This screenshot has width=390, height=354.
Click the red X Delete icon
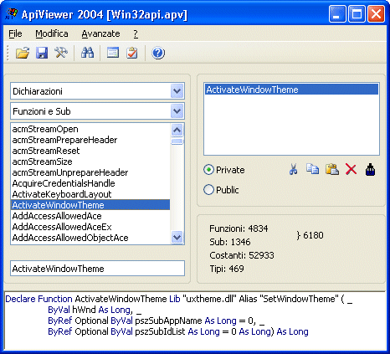tap(351, 169)
